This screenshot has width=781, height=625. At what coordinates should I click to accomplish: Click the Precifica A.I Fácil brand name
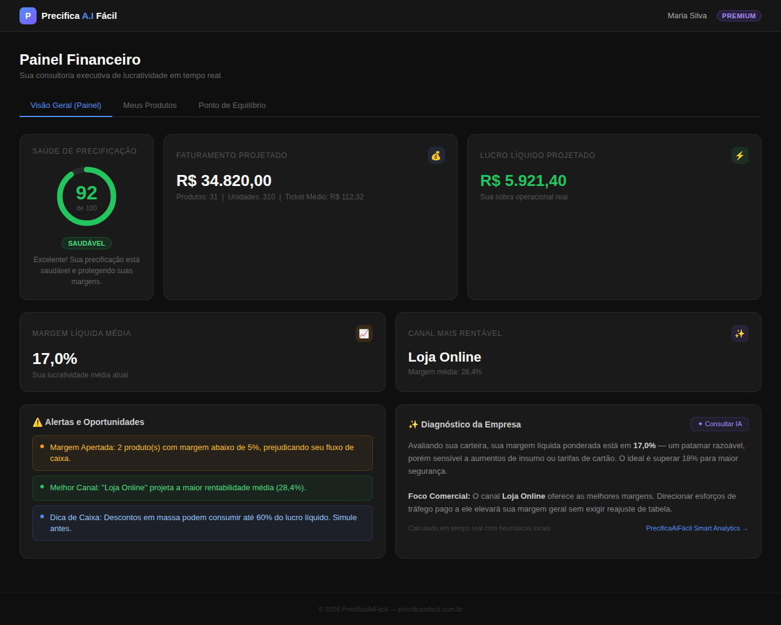pos(79,16)
